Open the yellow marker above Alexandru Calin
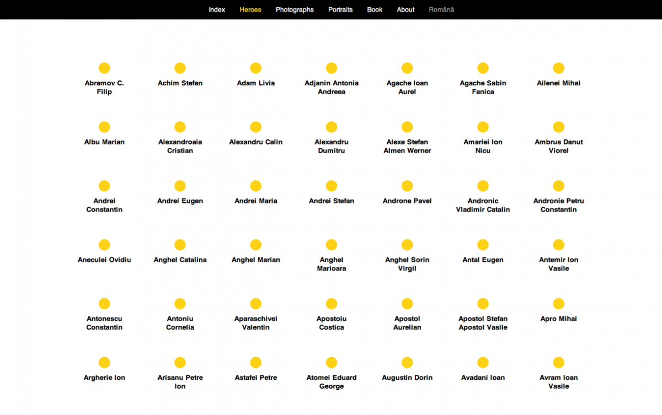 (255, 127)
